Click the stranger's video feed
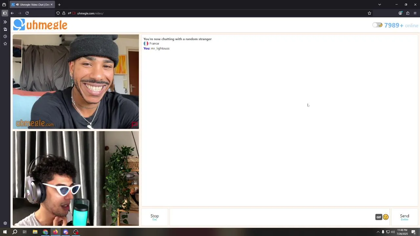 (x=76, y=82)
